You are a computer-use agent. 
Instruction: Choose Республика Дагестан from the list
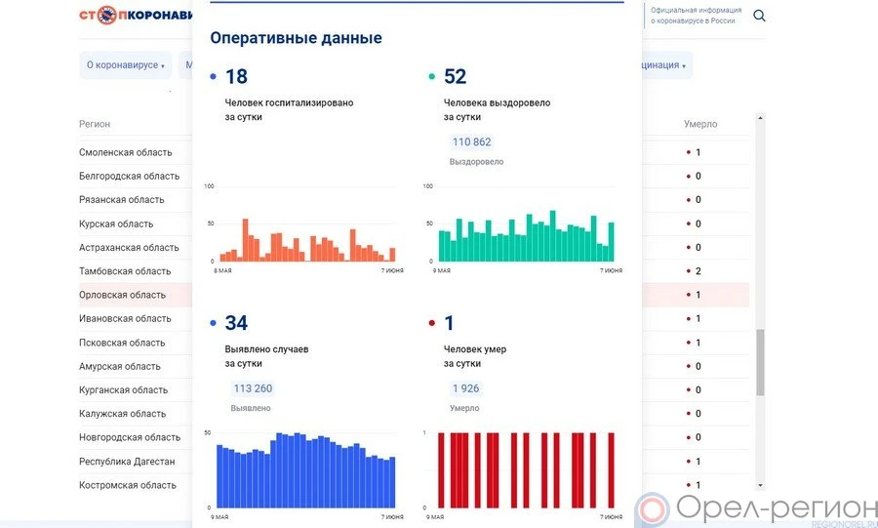point(127,461)
